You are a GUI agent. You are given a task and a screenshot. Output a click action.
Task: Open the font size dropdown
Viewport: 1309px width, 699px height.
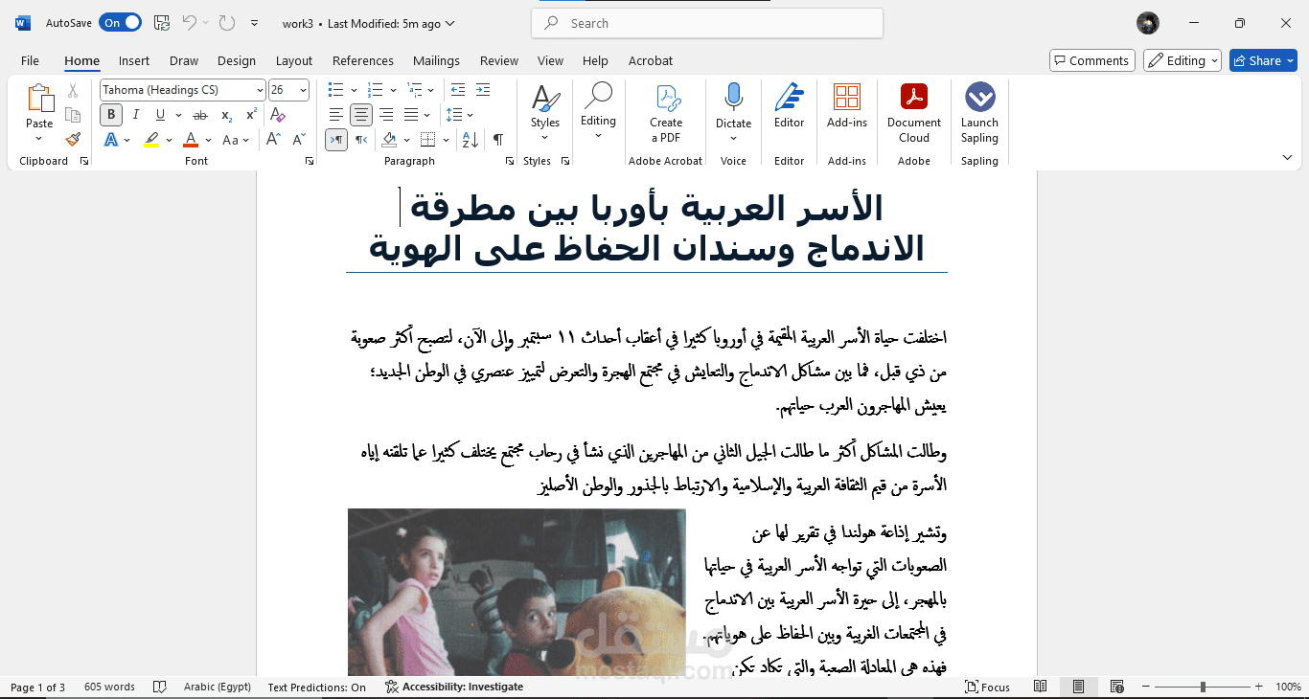click(x=304, y=90)
